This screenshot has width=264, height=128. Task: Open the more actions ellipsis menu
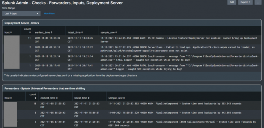258,2
